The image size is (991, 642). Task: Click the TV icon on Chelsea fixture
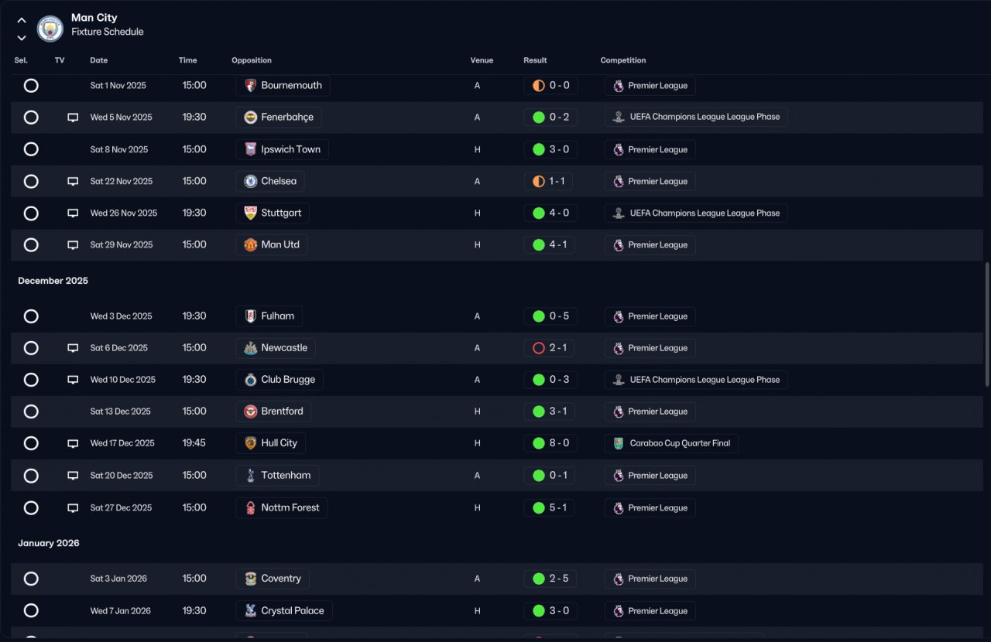73,181
